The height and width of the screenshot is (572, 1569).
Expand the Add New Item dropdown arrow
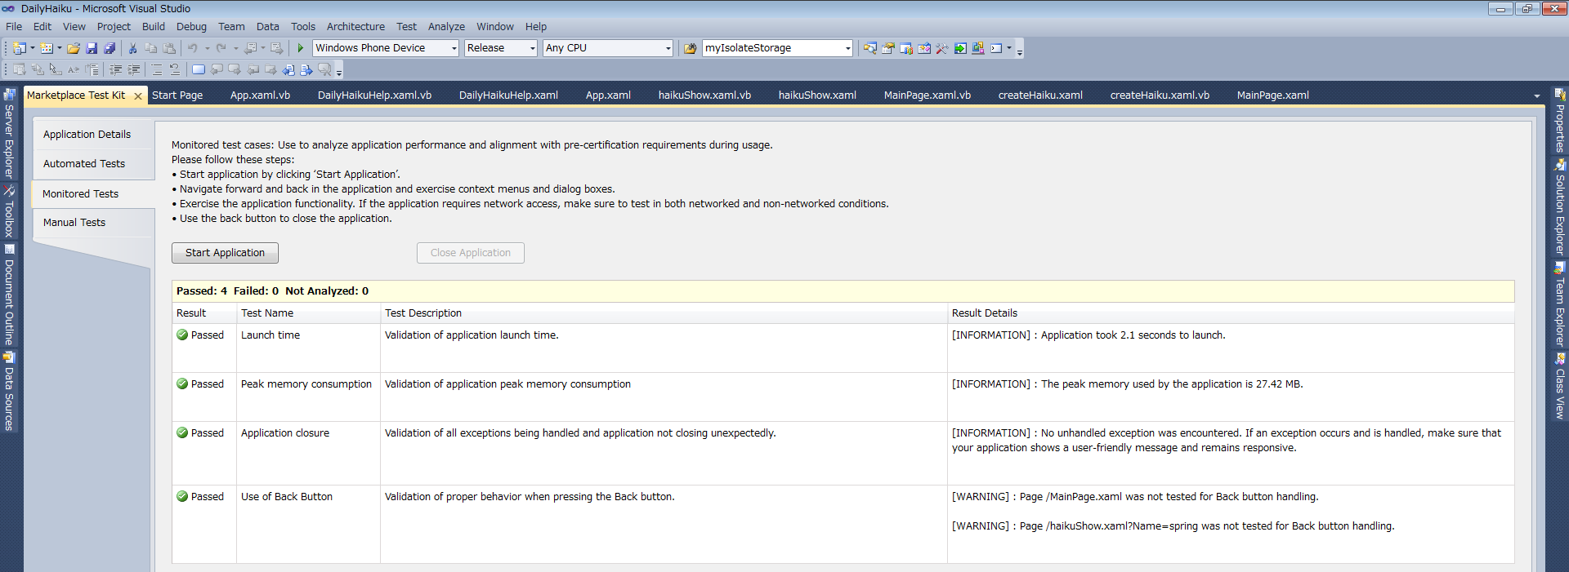pos(60,48)
